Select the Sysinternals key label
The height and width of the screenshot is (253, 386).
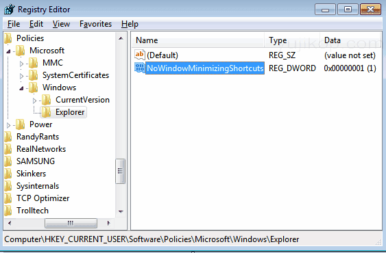point(38,186)
